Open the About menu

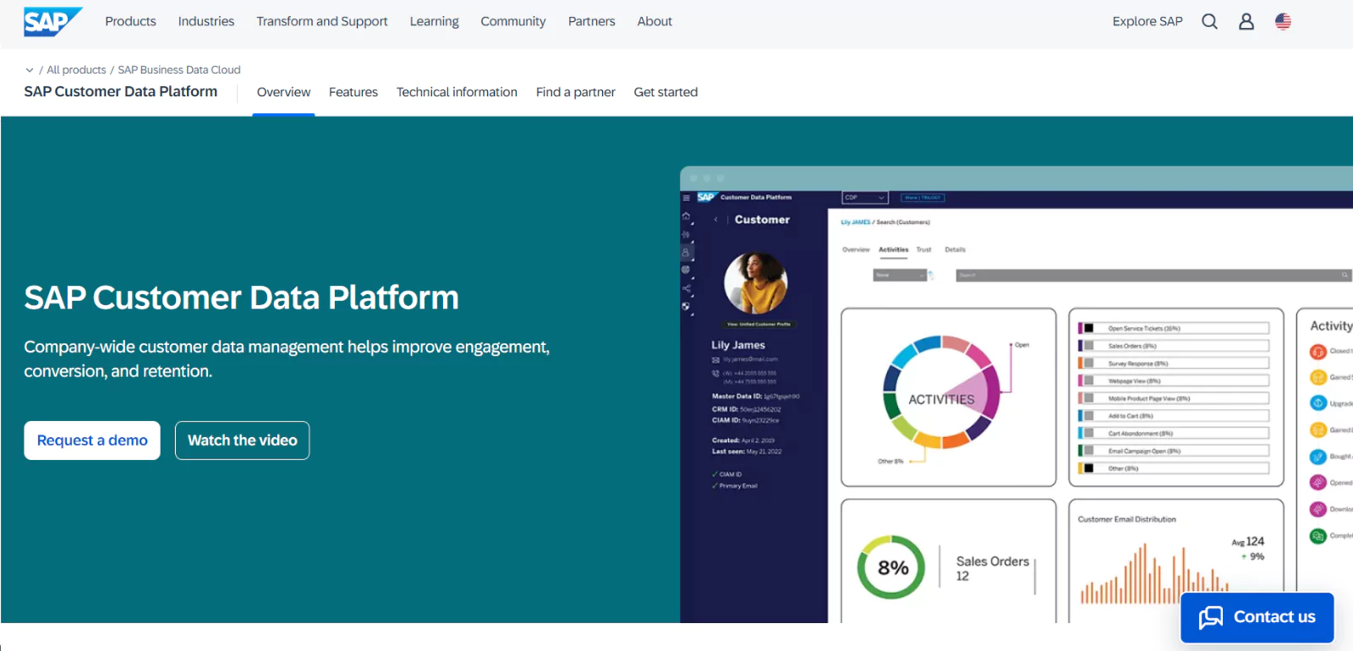(x=655, y=21)
